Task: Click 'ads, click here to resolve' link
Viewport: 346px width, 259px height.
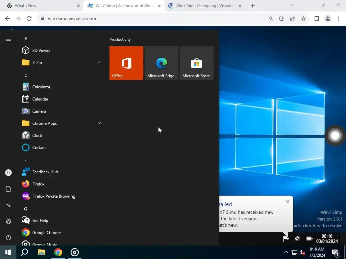Action: [318, 226]
